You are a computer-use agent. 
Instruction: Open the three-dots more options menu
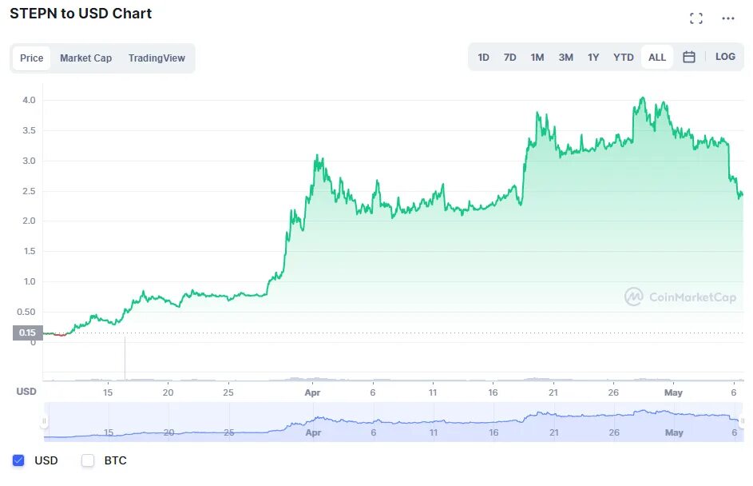[x=728, y=18]
